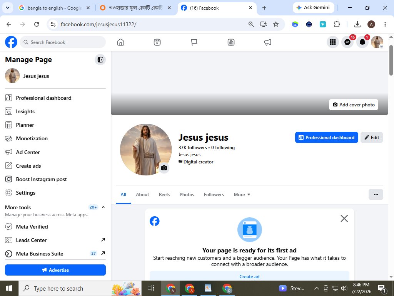Switch to the About tab
Viewport: 394px width, 296px height.
pyautogui.click(x=142, y=195)
